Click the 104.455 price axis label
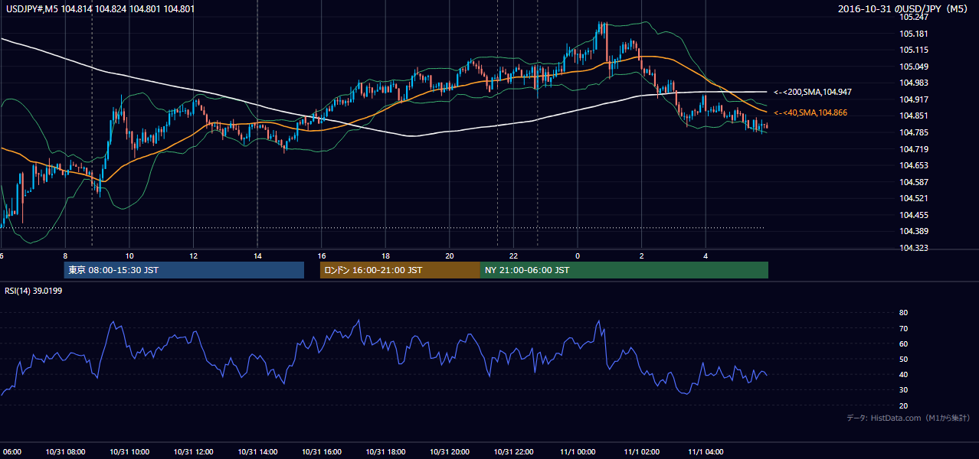 click(913, 215)
